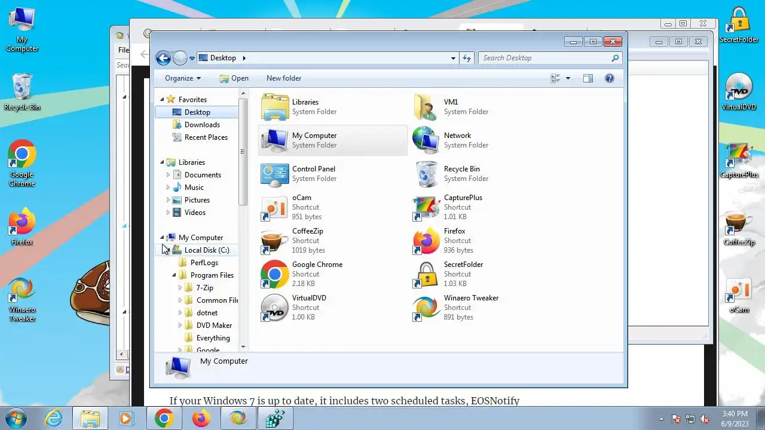The width and height of the screenshot is (765, 430).
Task: Select Winaero Tweaker shortcut in file list
Action: coord(426,308)
